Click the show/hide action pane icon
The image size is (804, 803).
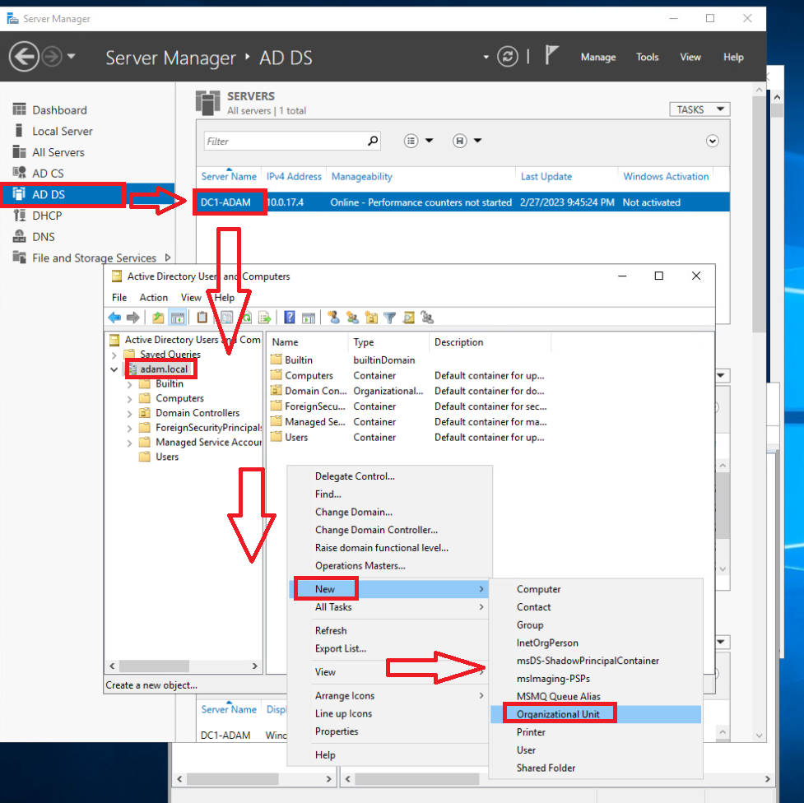309,318
